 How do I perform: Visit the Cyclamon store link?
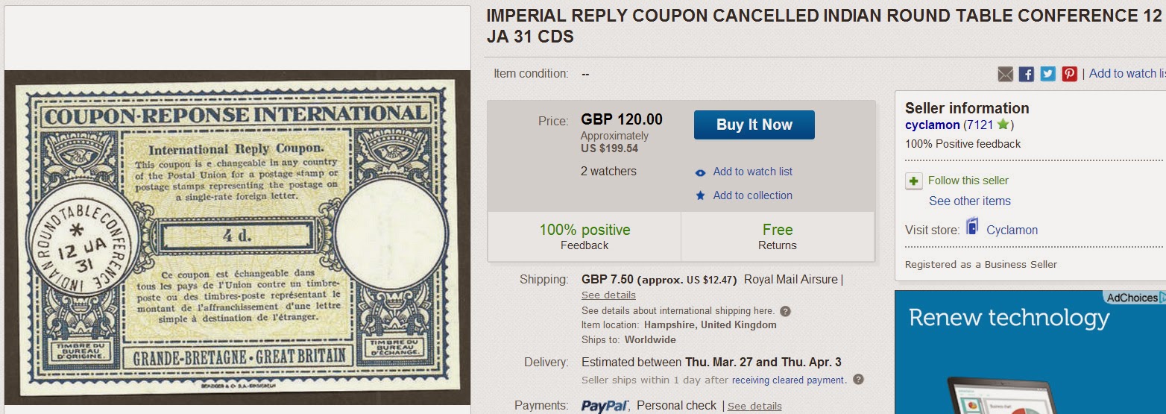coord(1012,230)
